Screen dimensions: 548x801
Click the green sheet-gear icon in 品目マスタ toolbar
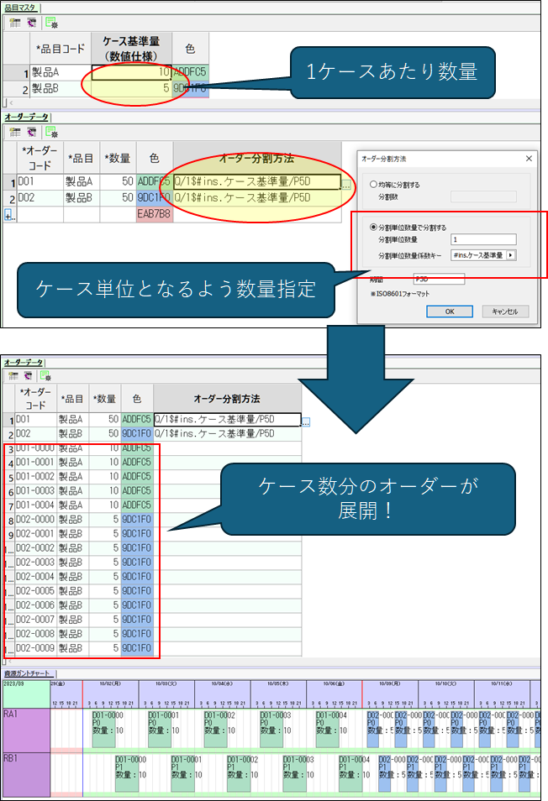(x=50, y=23)
